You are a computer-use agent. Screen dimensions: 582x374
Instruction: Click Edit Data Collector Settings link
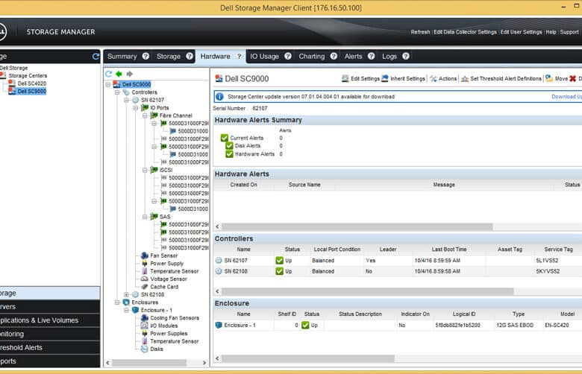(x=465, y=32)
